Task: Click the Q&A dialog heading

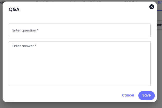Action: click(x=14, y=9)
